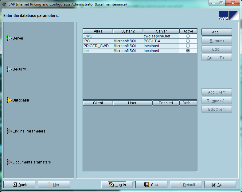Select the CWD alias cell

(98, 36)
